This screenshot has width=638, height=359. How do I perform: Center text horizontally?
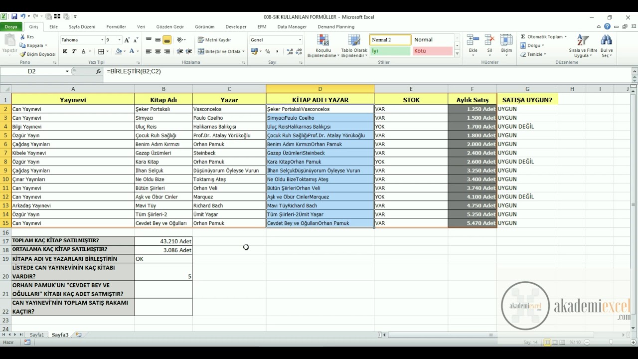point(158,51)
